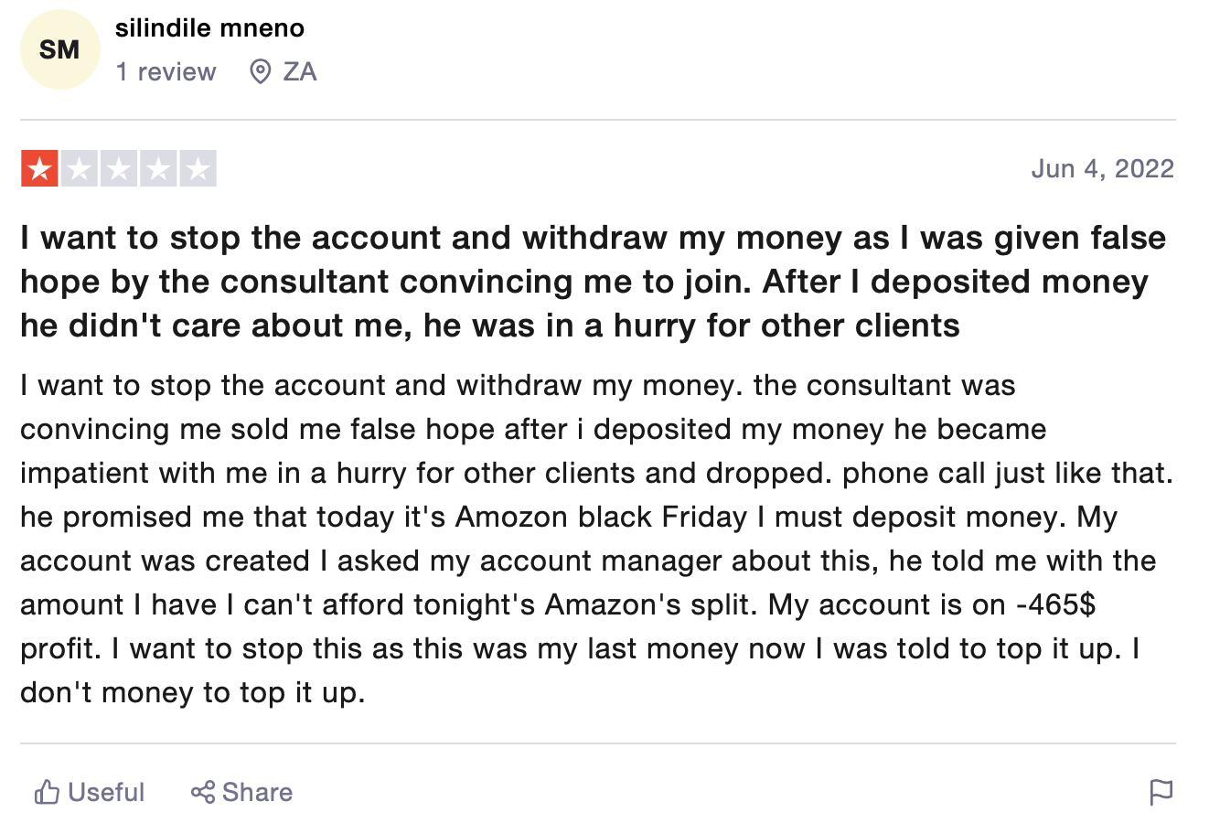Click the "1 review" count
The width and height of the screenshot is (1209, 823).
click(x=166, y=71)
